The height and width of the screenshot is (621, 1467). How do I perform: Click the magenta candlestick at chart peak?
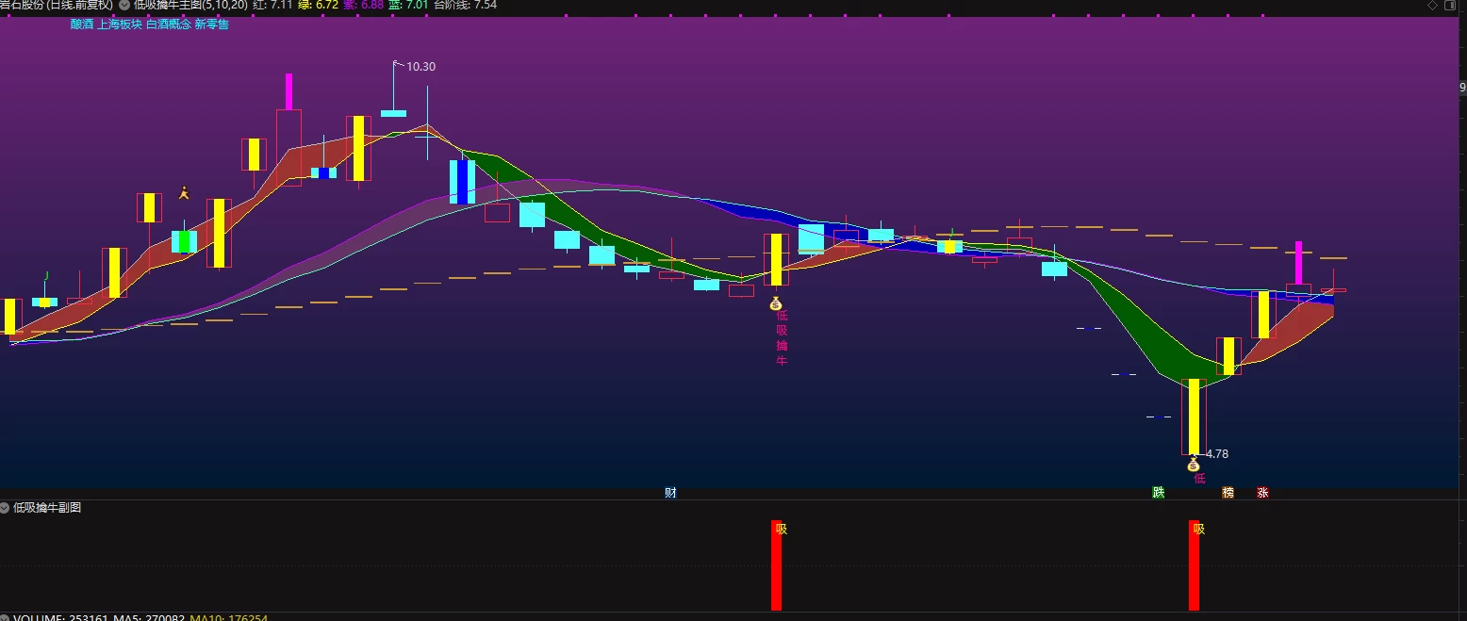tap(288, 91)
